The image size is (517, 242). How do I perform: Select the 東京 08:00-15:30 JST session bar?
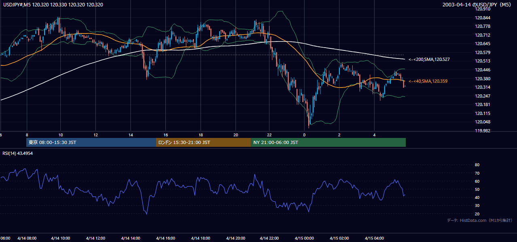pyautogui.click(x=91, y=142)
